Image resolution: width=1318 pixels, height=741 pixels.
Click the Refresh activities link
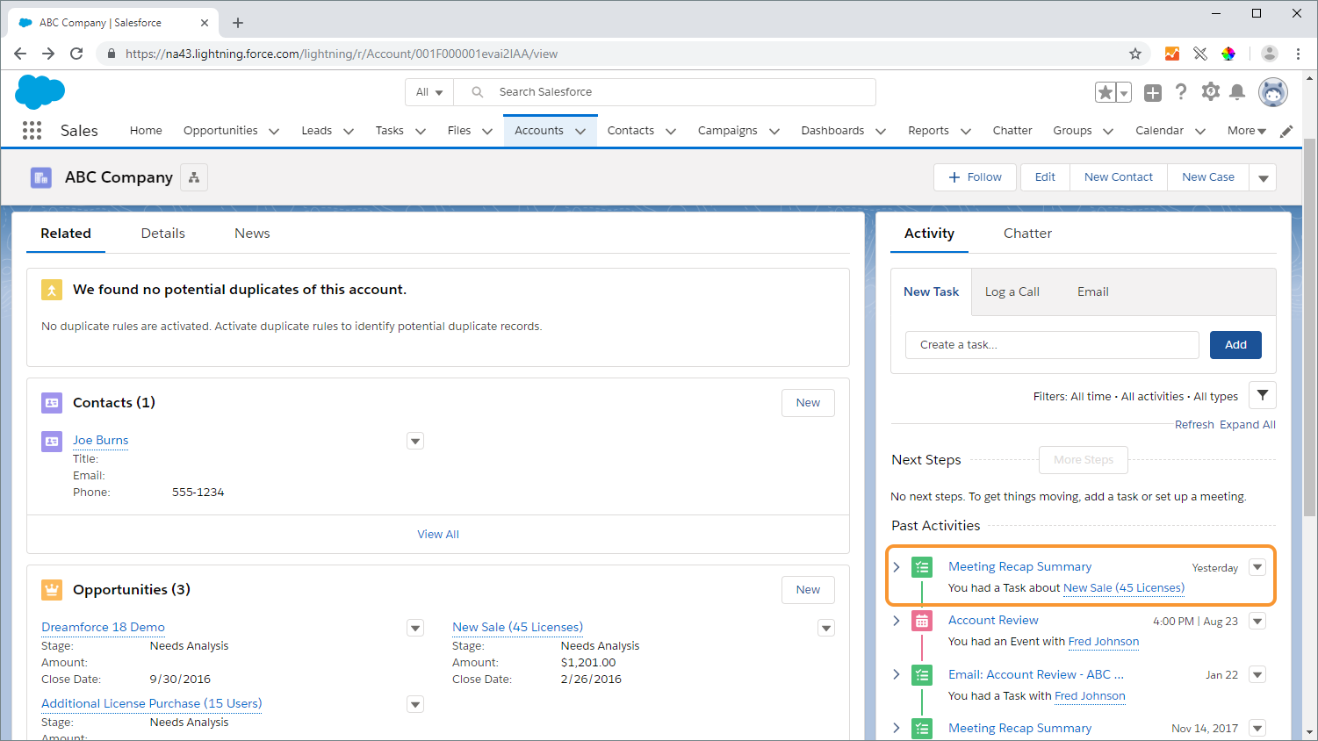pos(1194,425)
